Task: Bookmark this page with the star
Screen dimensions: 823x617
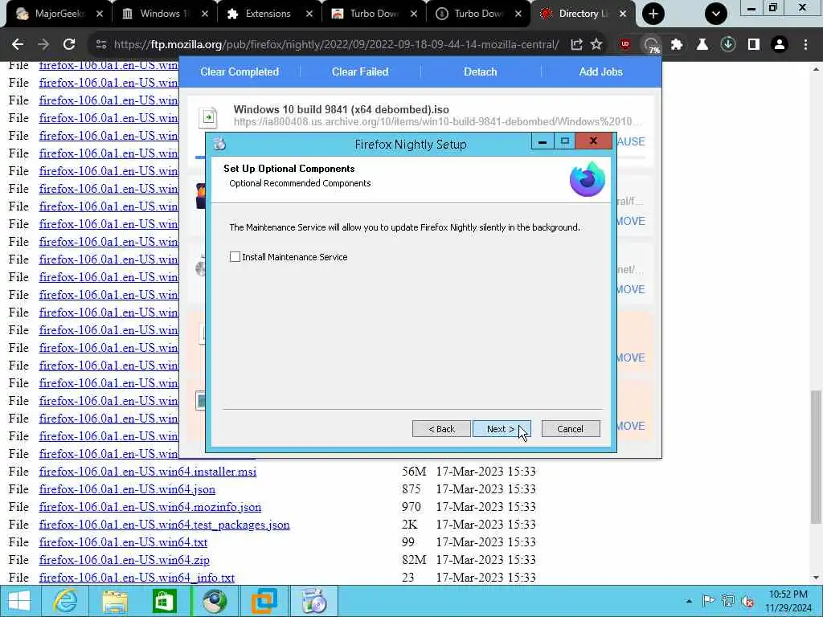Action: click(x=596, y=45)
